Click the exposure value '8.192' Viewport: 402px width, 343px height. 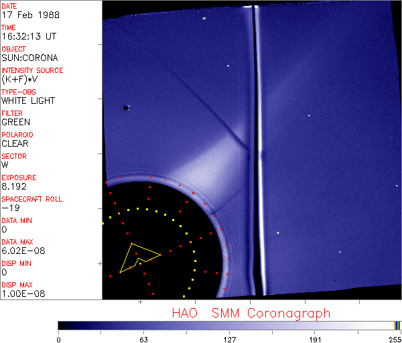point(14,186)
